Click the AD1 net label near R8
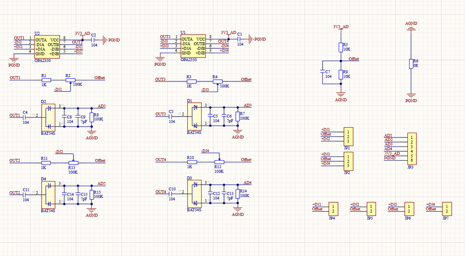 coord(102,106)
